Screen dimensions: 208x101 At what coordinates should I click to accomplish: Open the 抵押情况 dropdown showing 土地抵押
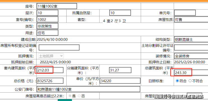coord(51,56)
